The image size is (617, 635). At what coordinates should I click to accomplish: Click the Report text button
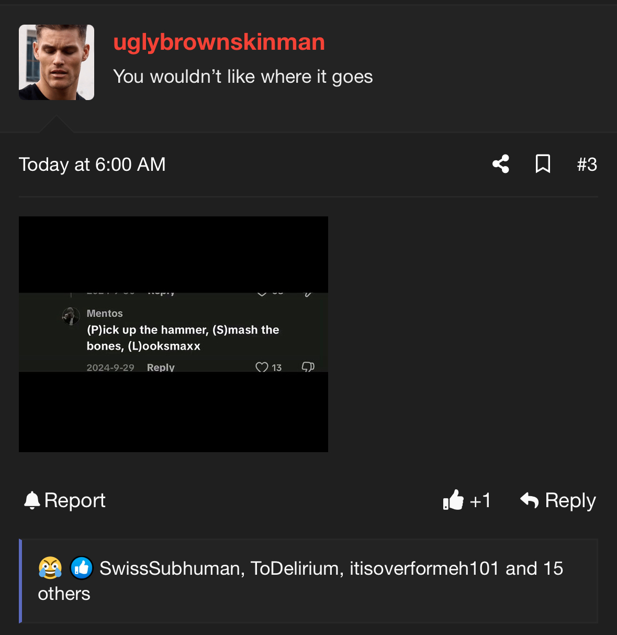pos(75,500)
